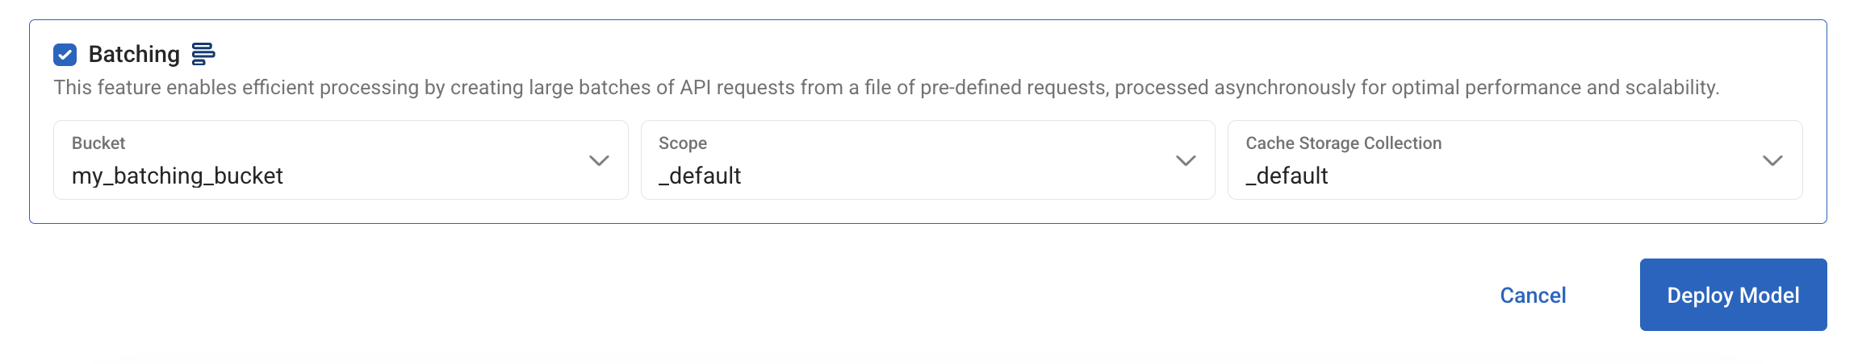Click the Batching stacked-lines icon
The image size is (1858, 364).
coord(203,54)
